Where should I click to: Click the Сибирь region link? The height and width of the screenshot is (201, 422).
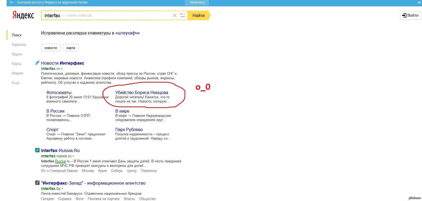[117, 171]
